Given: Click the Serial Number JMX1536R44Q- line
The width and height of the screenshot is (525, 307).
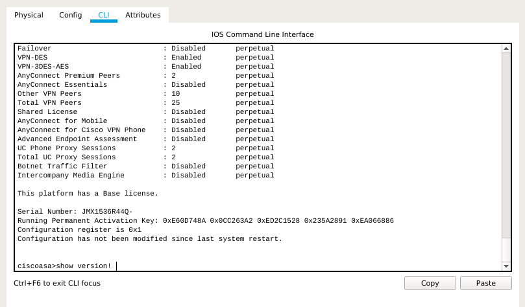Looking at the screenshot, I should [x=75, y=211].
